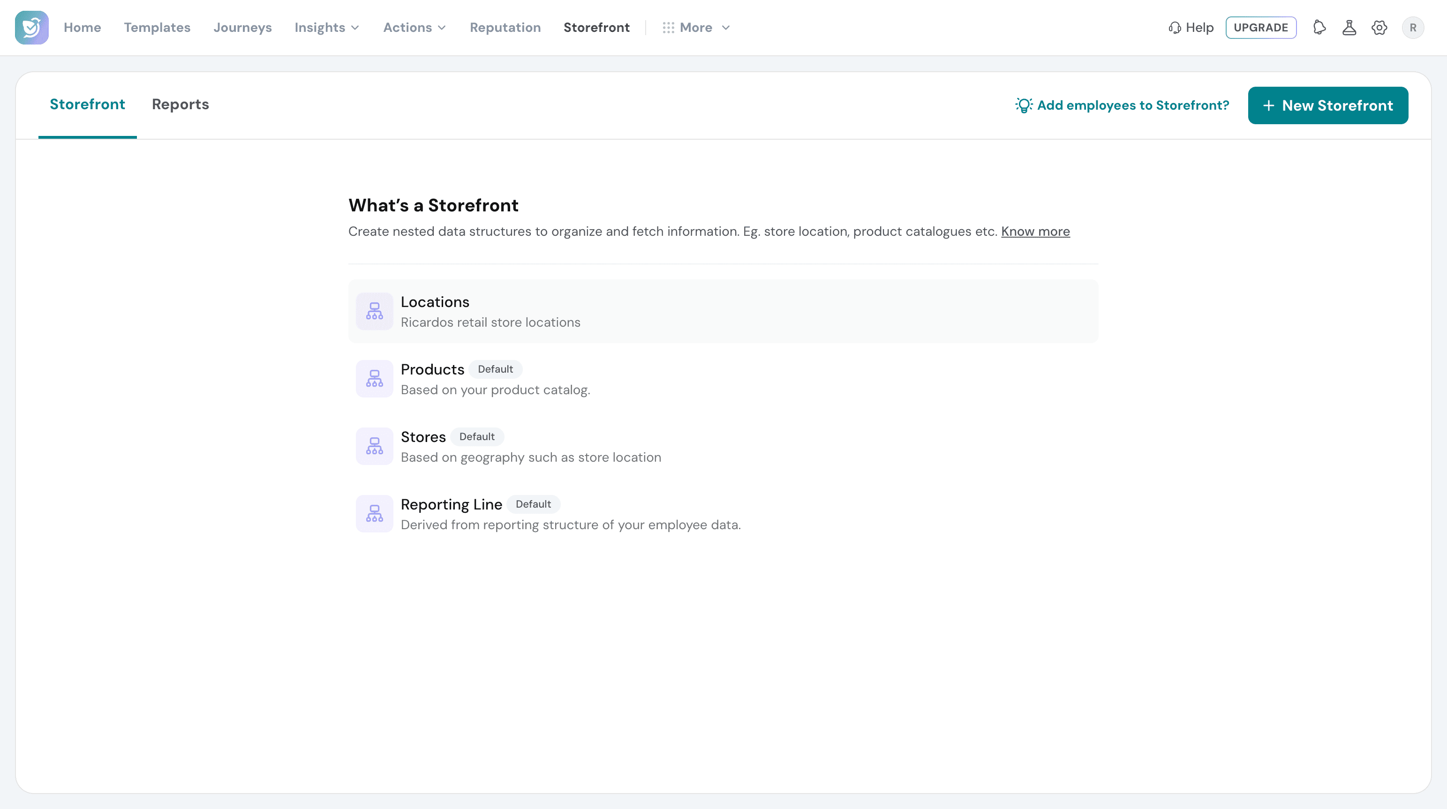Click the Locations hierarchy icon

coord(375,311)
